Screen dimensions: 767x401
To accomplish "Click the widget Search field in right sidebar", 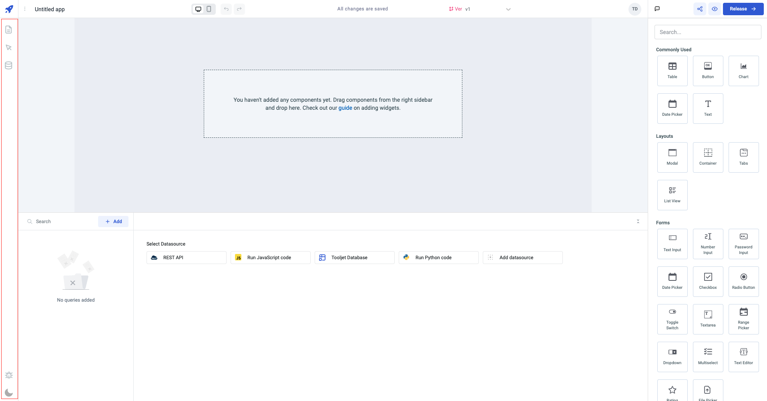I will [x=707, y=32].
